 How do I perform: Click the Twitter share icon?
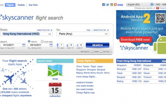107,4
